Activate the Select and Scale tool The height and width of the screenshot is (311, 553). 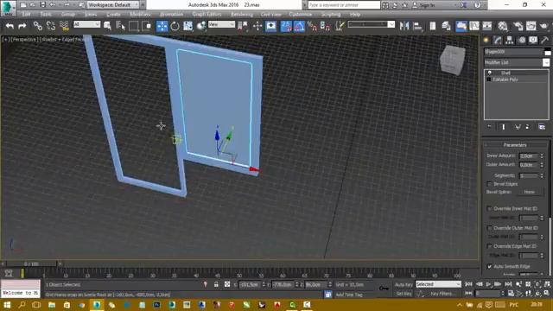tap(188, 26)
